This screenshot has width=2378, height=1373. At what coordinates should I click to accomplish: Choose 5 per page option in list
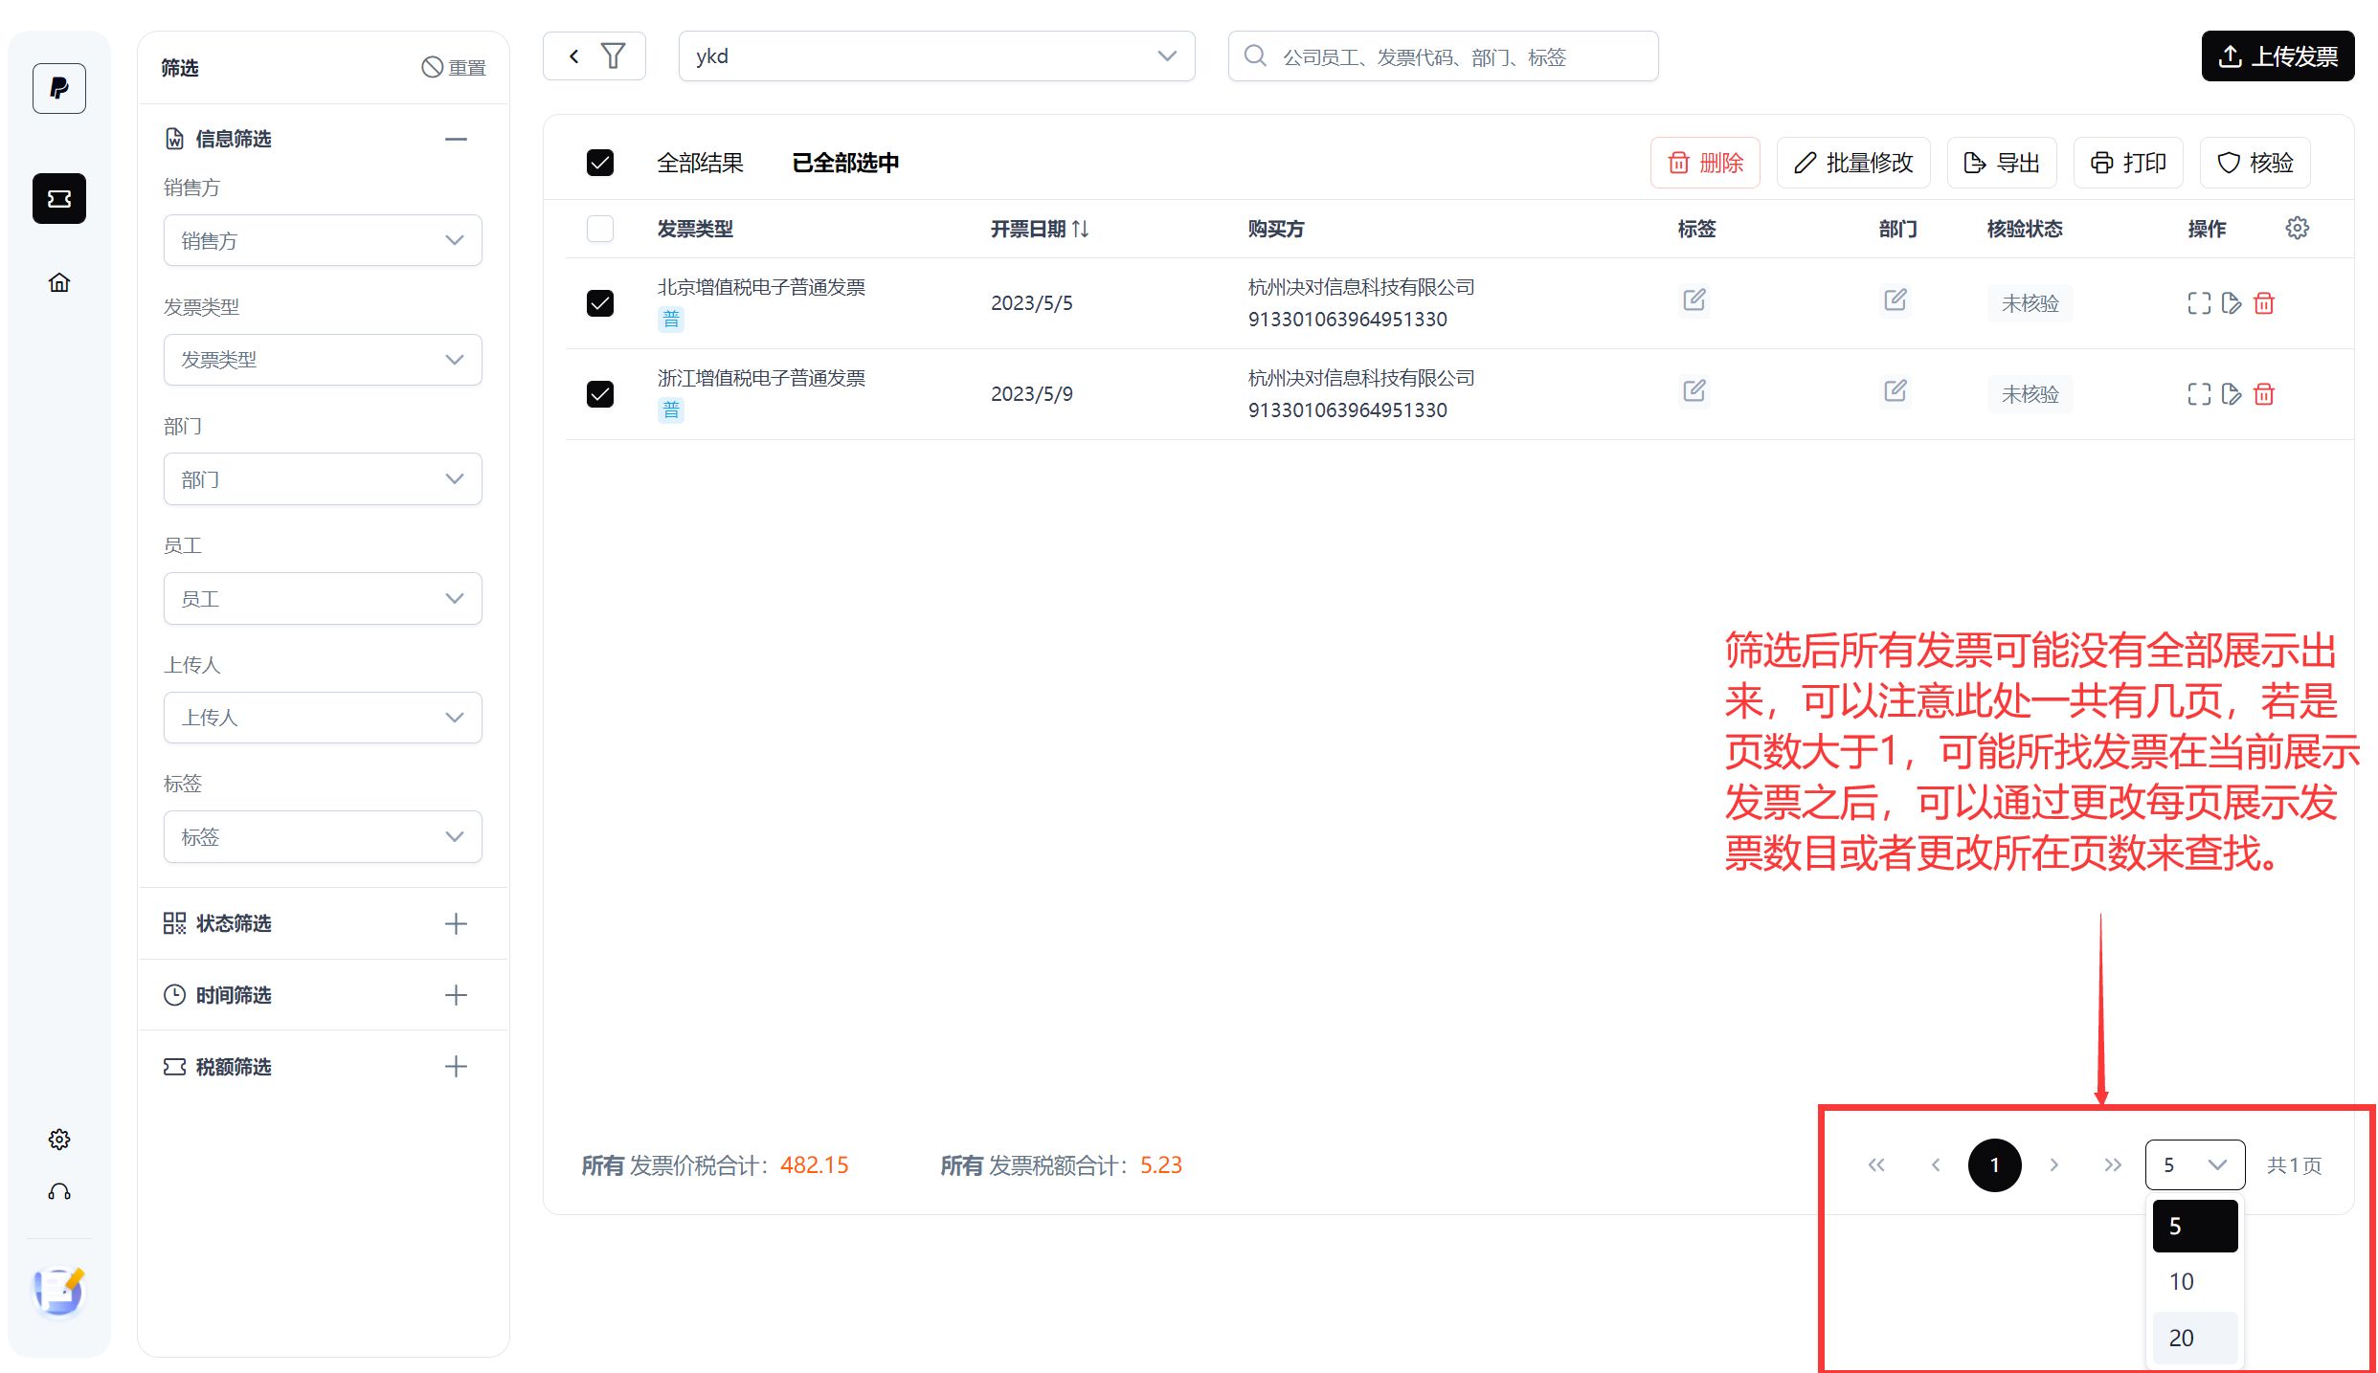2194,1226
